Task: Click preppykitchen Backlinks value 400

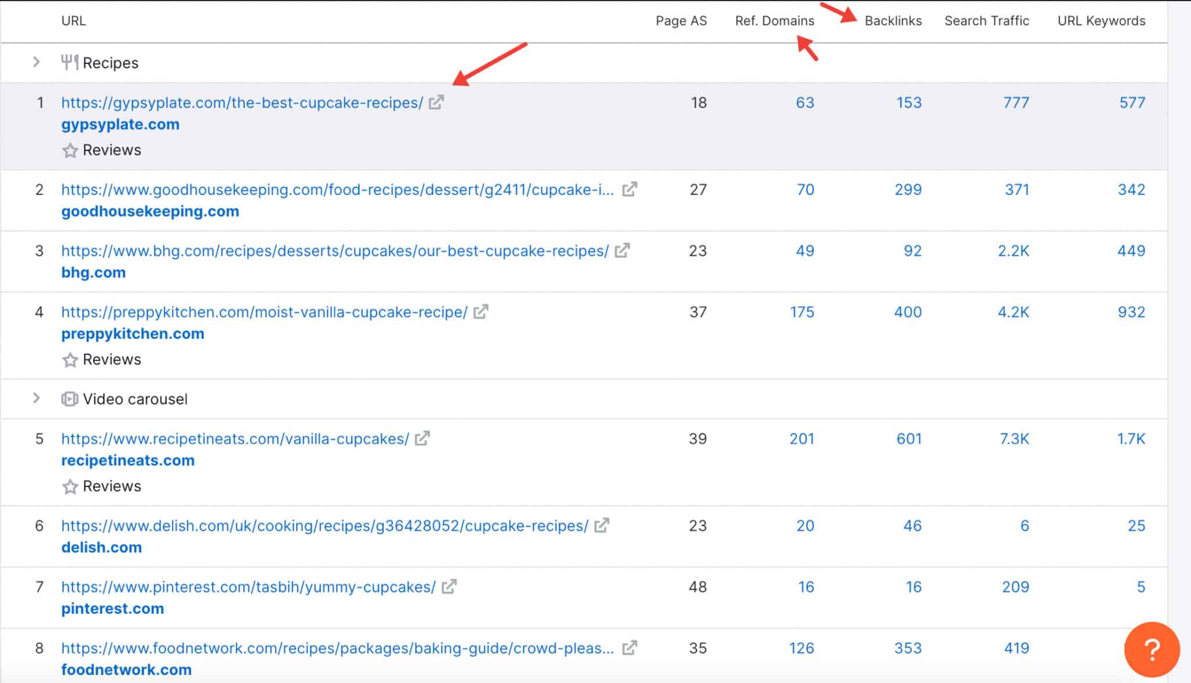Action: pos(908,312)
